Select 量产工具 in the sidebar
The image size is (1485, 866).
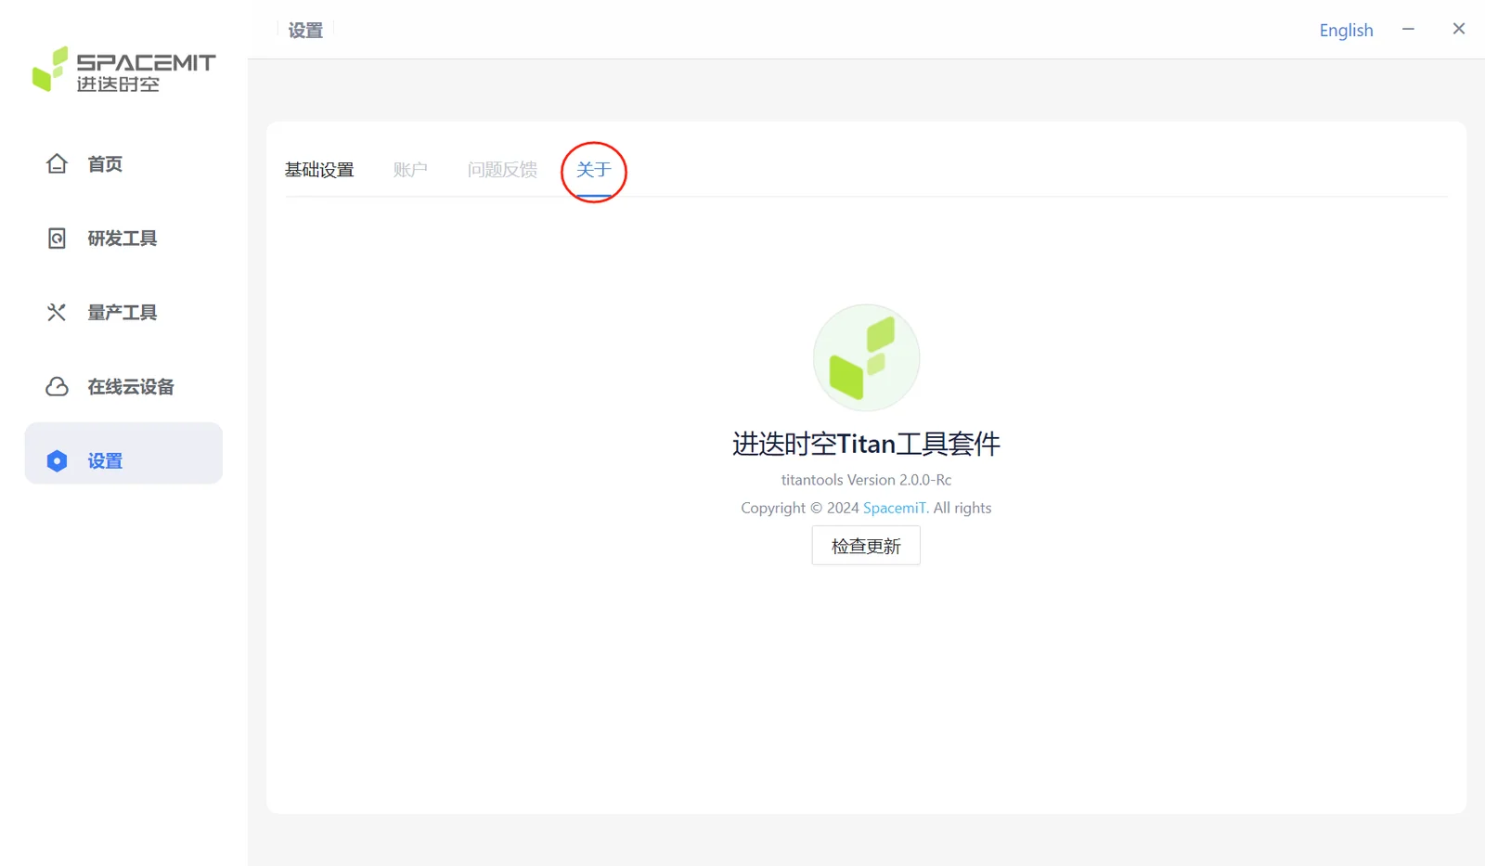(123, 313)
